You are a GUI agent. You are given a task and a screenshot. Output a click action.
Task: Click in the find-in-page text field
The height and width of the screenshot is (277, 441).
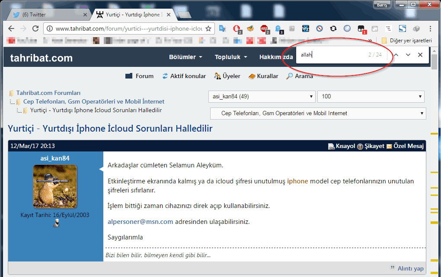(331, 55)
